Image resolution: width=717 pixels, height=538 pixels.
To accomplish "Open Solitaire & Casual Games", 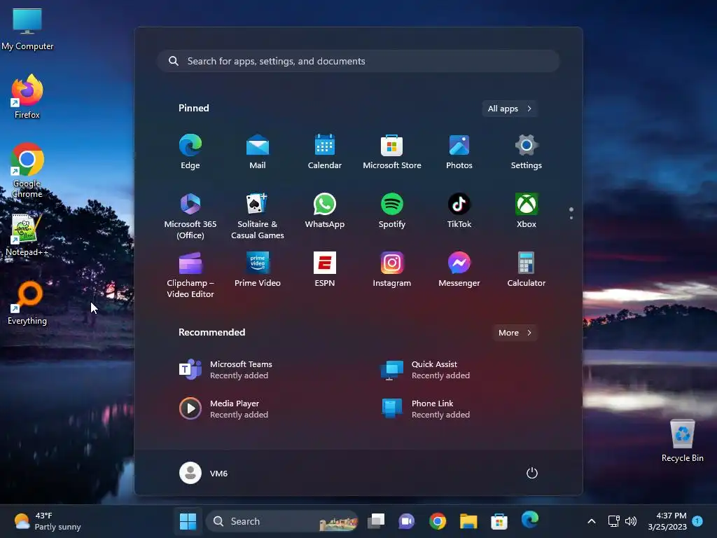I will [x=258, y=216].
